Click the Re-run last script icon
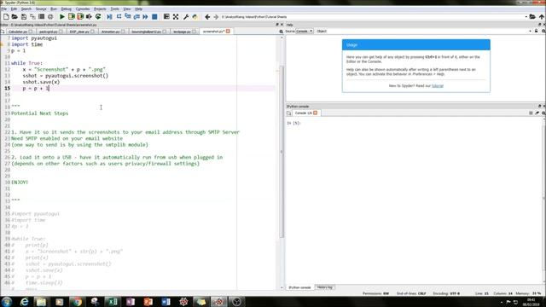The width and height of the screenshot is (546, 307). (98, 17)
